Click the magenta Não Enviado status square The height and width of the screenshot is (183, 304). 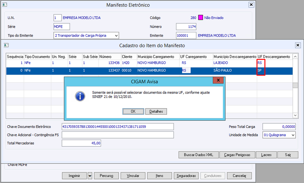click(x=201, y=17)
